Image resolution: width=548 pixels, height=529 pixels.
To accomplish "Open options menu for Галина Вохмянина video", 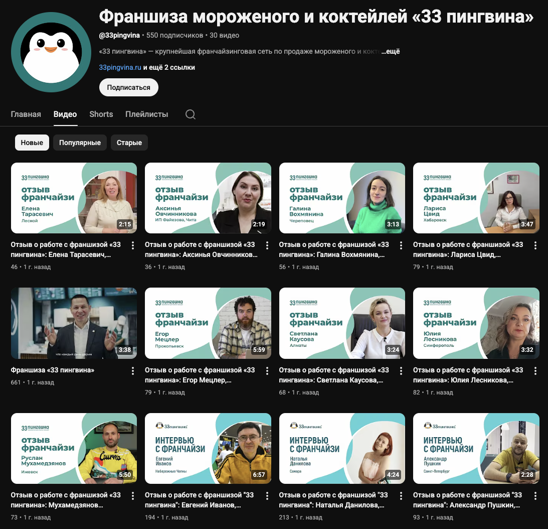I will [x=401, y=245].
